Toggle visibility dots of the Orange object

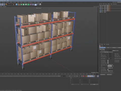[106, 6]
